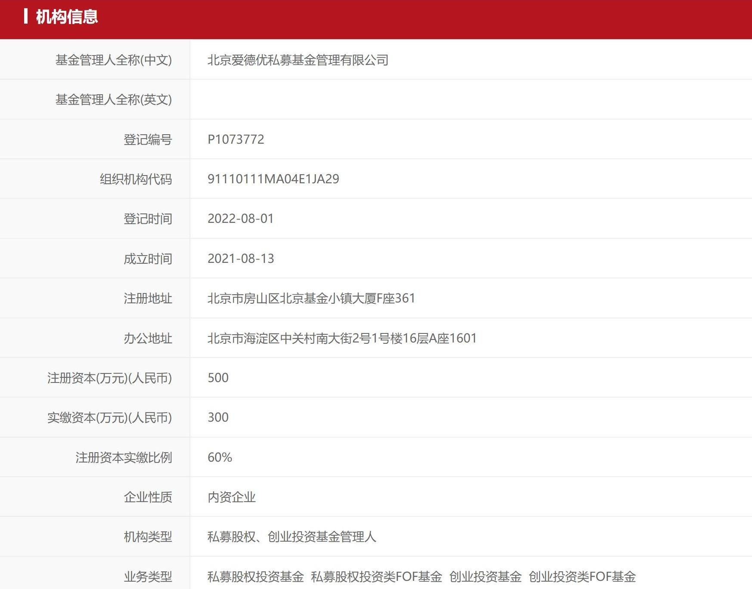This screenshot has height=589, width=752.
Task: Click the registered address value
Action: click(x=311, y=298)
